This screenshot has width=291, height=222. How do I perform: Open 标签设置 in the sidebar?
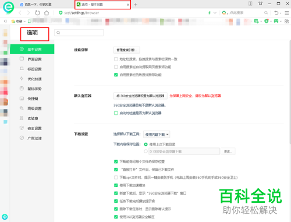32,69
